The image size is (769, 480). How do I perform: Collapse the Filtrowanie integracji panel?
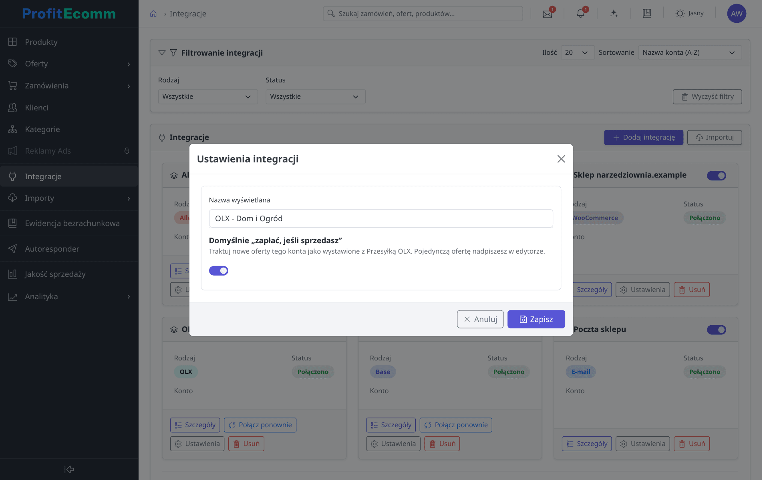(x=162, y=53)
